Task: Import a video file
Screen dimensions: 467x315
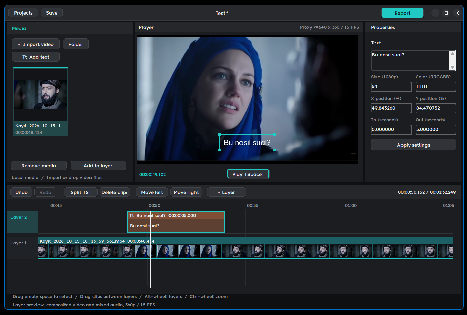Action: coord(36,44)
